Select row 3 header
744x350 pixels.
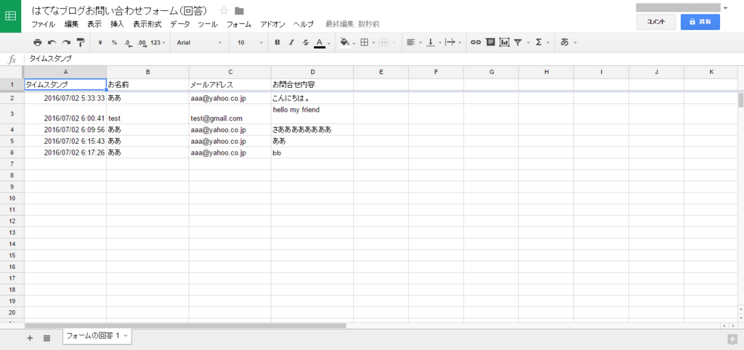(x=12, y=113)
